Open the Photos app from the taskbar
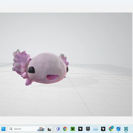Viewport: 133px width, 133px height. coord(118,129)
